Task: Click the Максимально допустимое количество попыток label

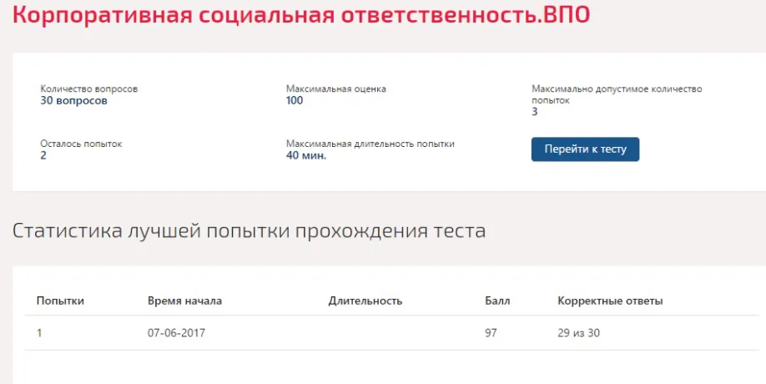Action: point(617,94)
